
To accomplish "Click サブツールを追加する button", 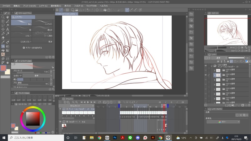I will [32, 48].
